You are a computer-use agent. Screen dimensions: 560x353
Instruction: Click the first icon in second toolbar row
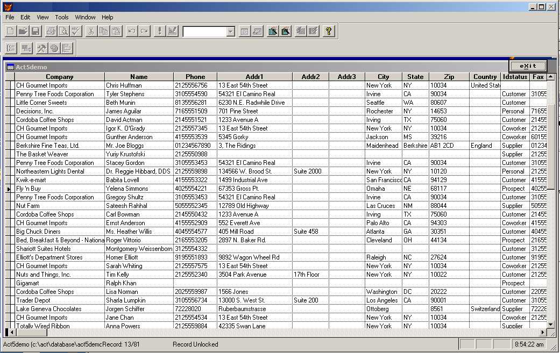(11, 48)
